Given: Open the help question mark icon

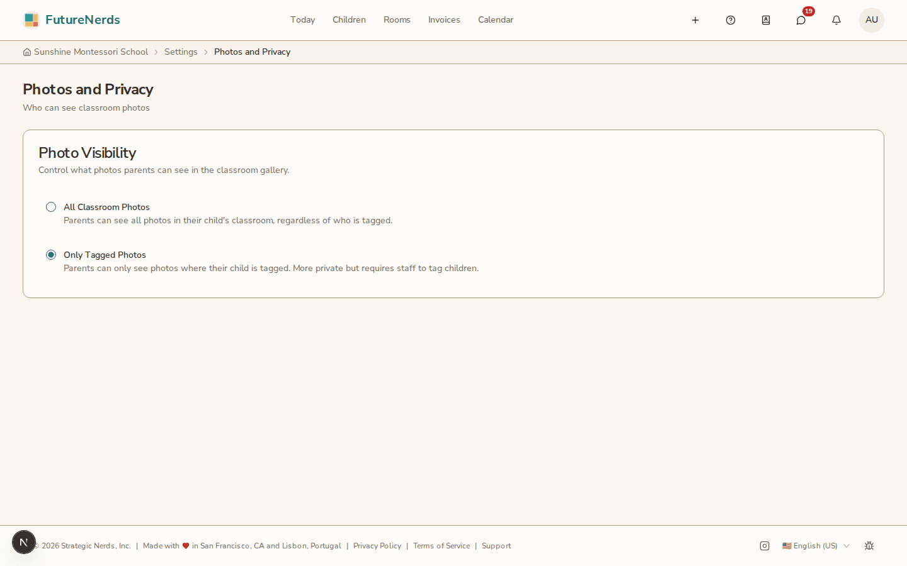Looking at the screenshot, I should [731, 20].
